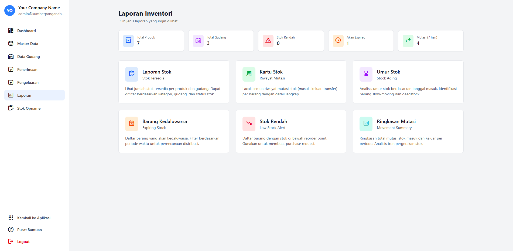Click the Kartu Stok receipt icon
The height and width of the screenshot is (251, 513).
(x=249, y=74)
